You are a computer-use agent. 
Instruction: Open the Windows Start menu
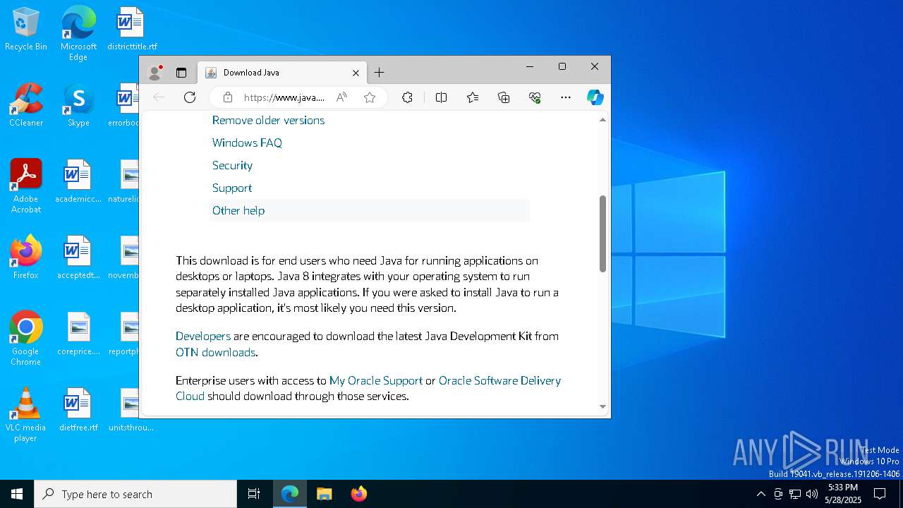(17, 494)
